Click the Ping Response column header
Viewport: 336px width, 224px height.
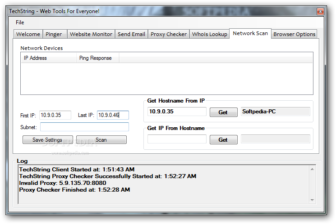tap(97, 58)
